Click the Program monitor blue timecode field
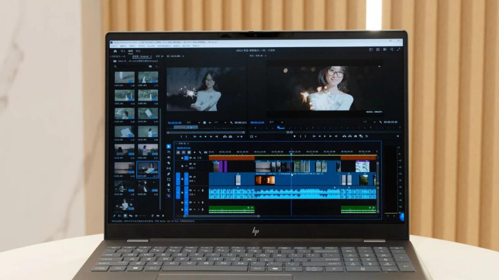Screen dimensions: 499x280 [257, 122]
